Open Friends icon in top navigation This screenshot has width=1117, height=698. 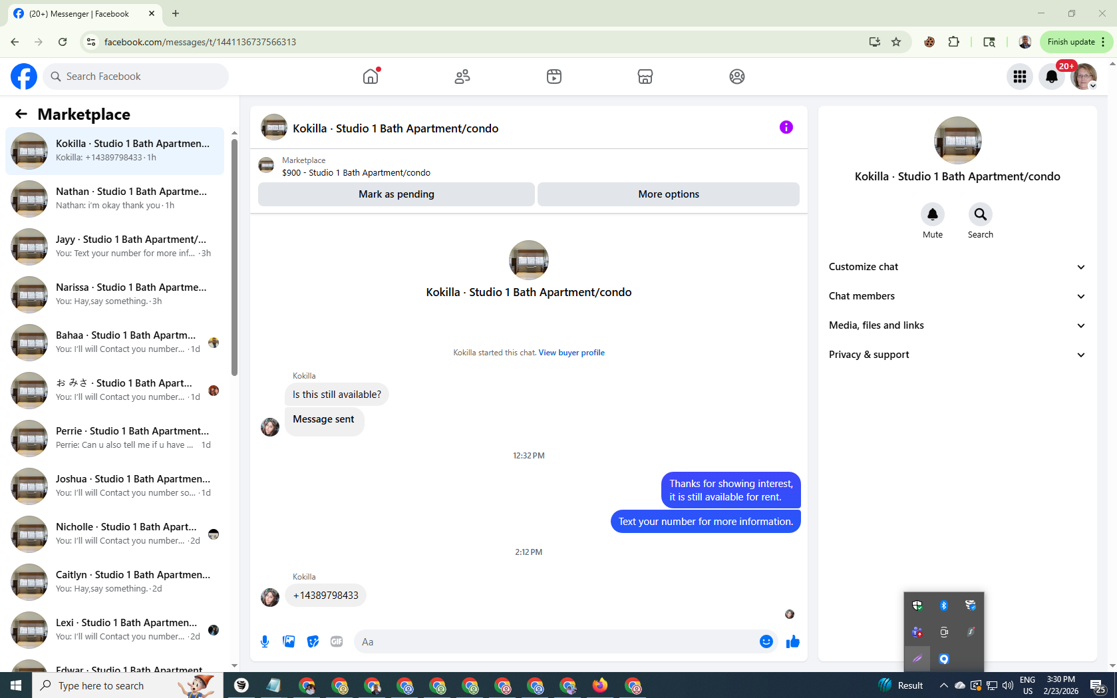tap(462, 77)
